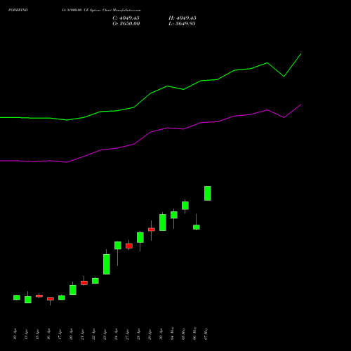This screenshot has width=351, height=351.
Task: Click the 23 Apr date label
Action: point(105,334)
